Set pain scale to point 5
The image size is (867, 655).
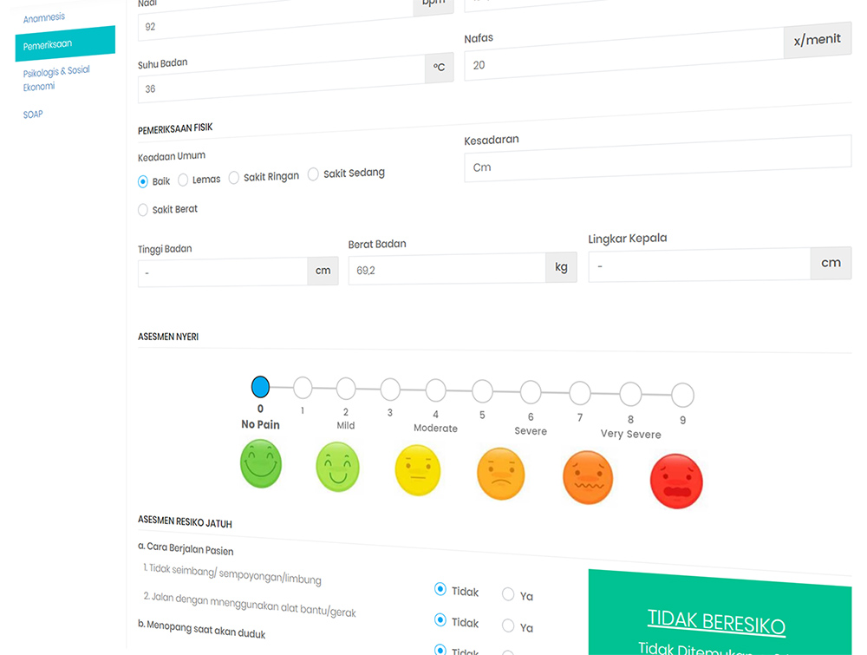(x=482, y=390)
